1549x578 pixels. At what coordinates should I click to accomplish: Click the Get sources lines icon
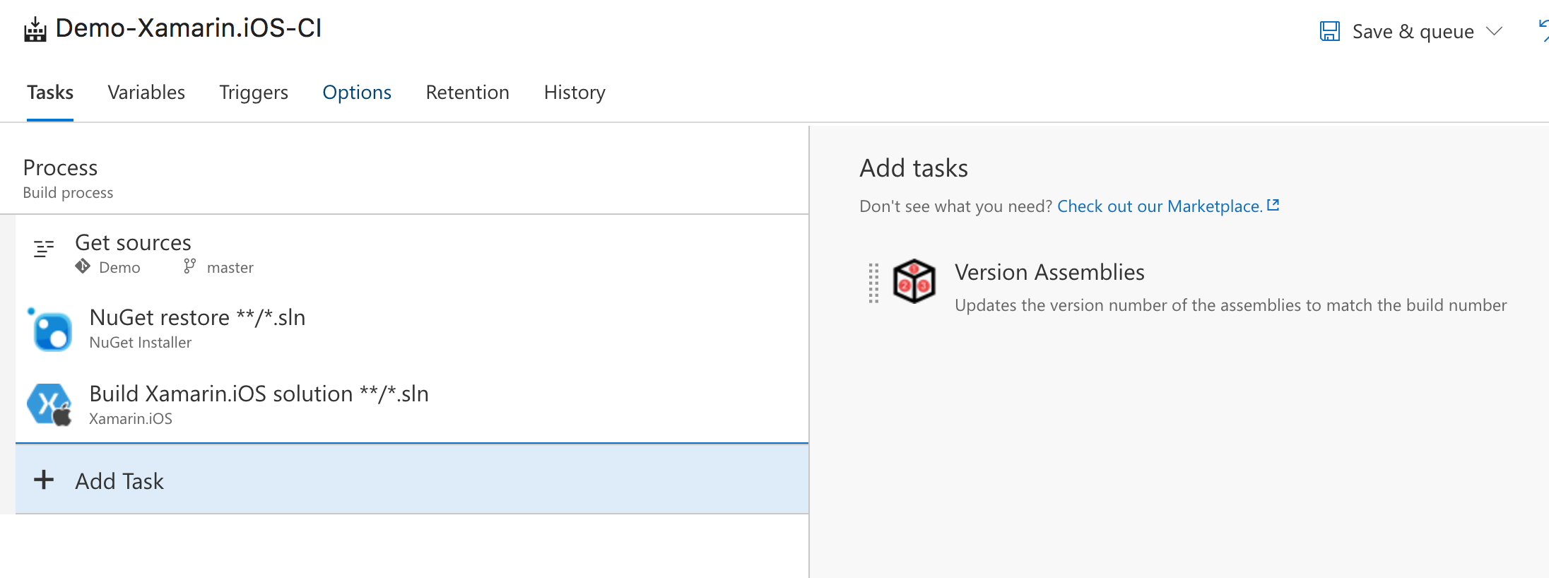click(44, 249)
